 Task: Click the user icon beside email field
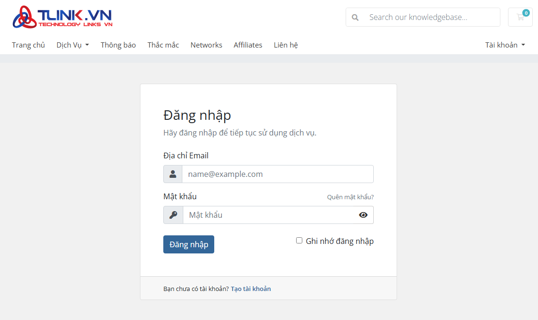click(173, 174)
